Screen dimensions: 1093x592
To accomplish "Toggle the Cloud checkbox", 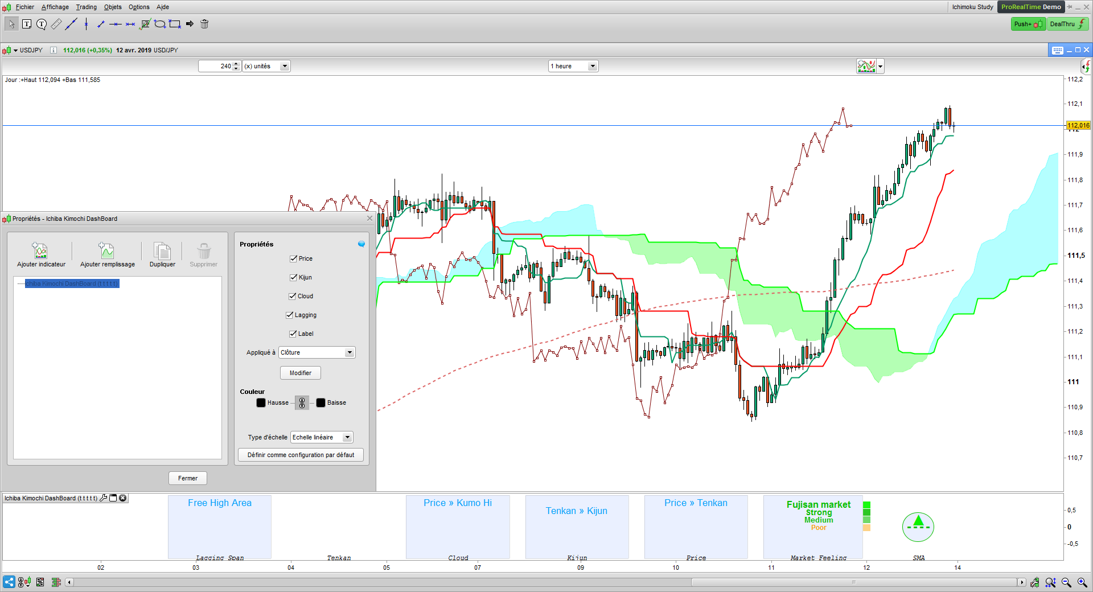I will [x=293, y=296].
